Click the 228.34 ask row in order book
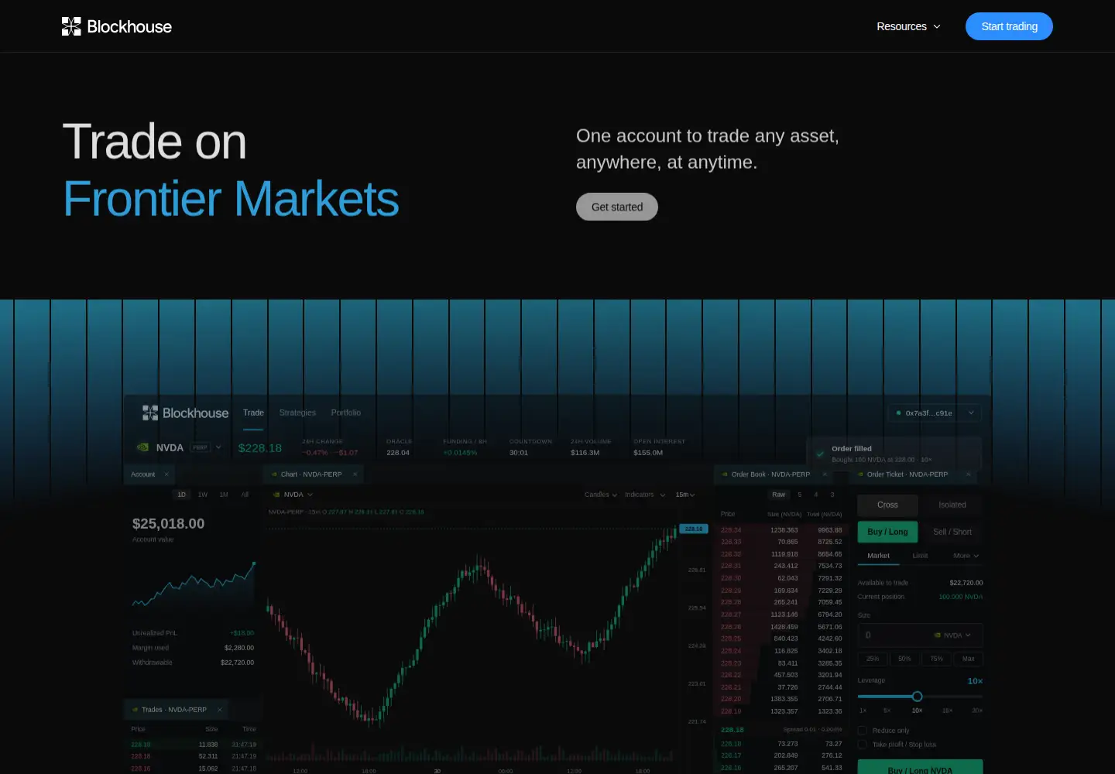 click(x=780, y=530)
